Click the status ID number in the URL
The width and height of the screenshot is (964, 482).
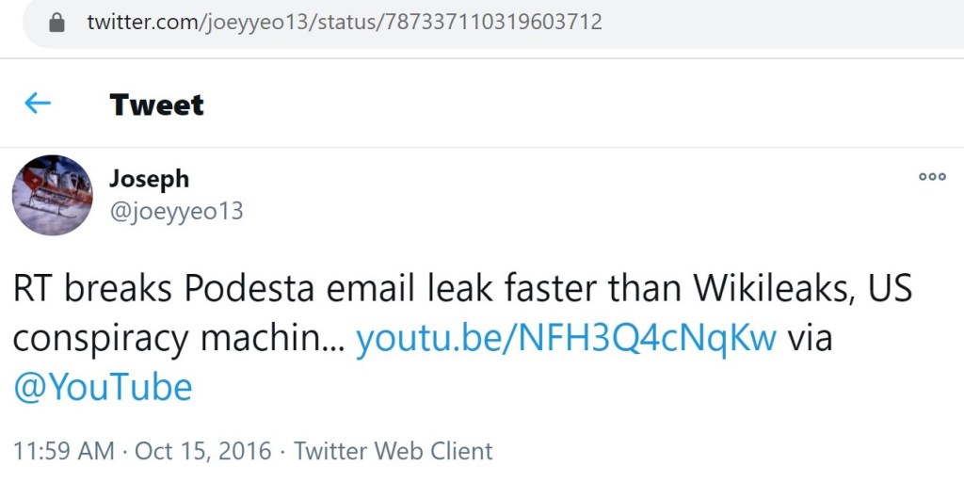[493, 22]
